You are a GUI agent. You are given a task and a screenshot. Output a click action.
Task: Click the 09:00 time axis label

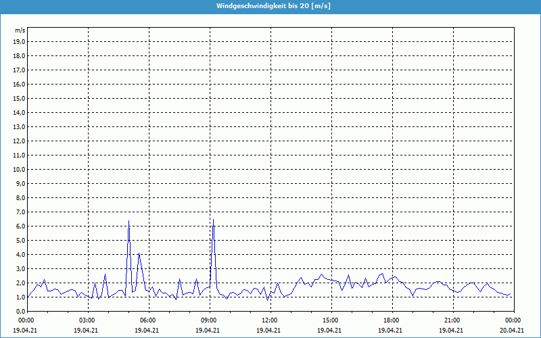click(209, 320)
